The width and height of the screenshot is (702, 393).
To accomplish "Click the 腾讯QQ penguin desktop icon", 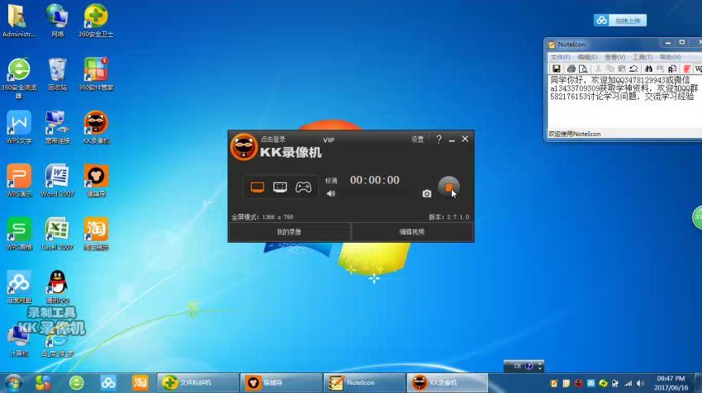I will coord(57,287).
